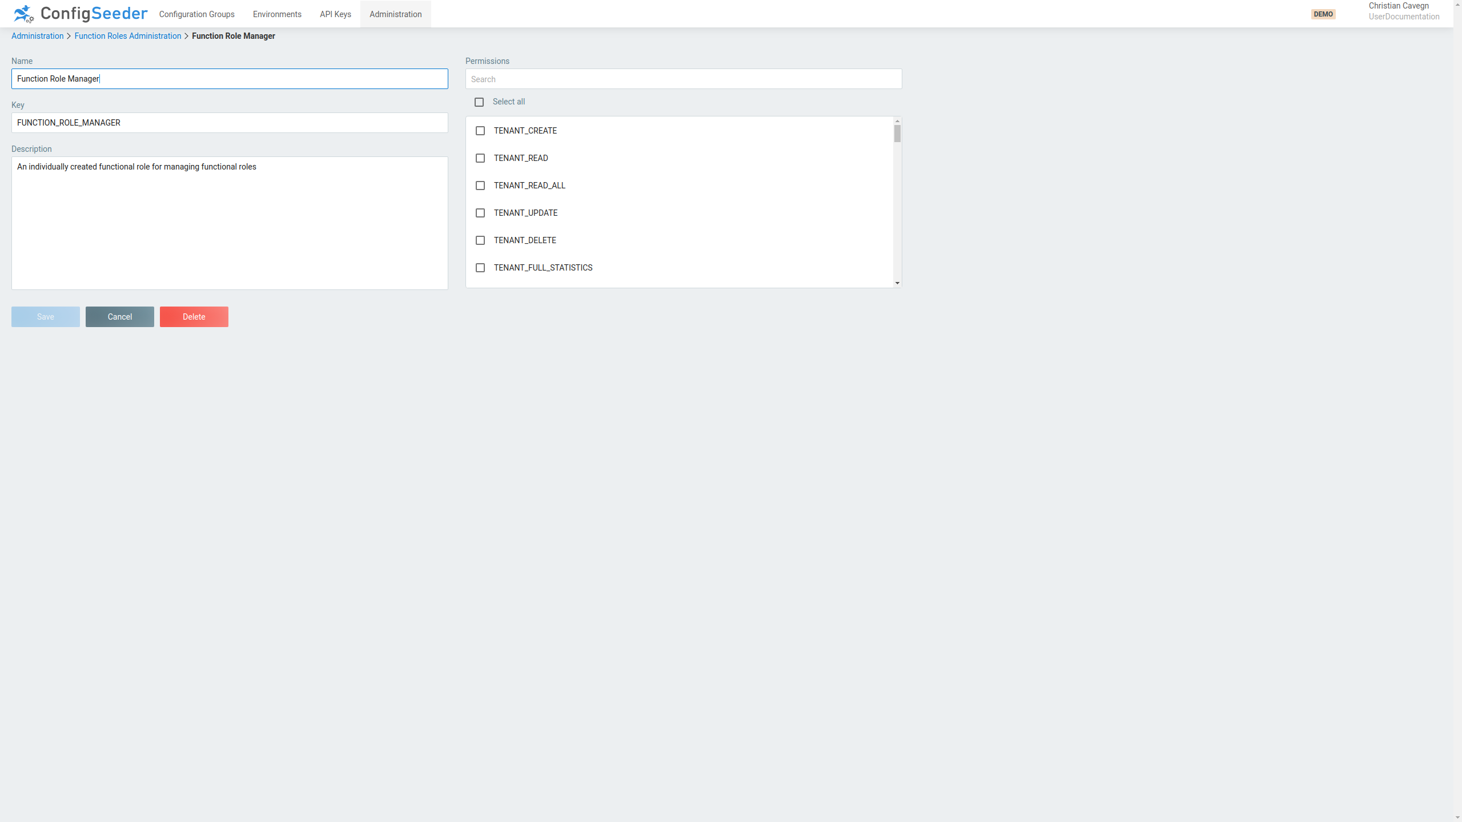Enable TENANT_FULL_STATISTICS permission
Screen dimensions: 1462x822
(x=480, y=268)
